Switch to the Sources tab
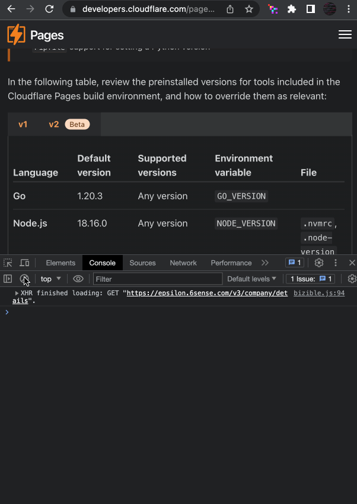This screenshot has height=504, width=357. pyautogui.click(x=142, y=263)
